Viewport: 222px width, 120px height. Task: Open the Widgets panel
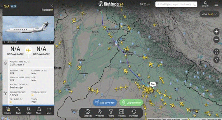point(122,113)
